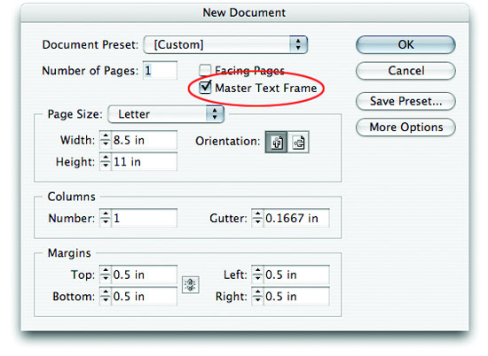Click the Width stepper arrows
Screen dimensions: 488x356
(106, 140)
